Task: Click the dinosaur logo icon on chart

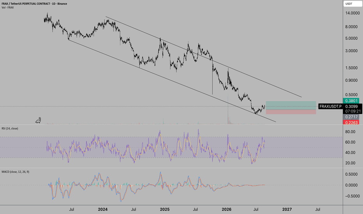Action: [x=38, y=120]
